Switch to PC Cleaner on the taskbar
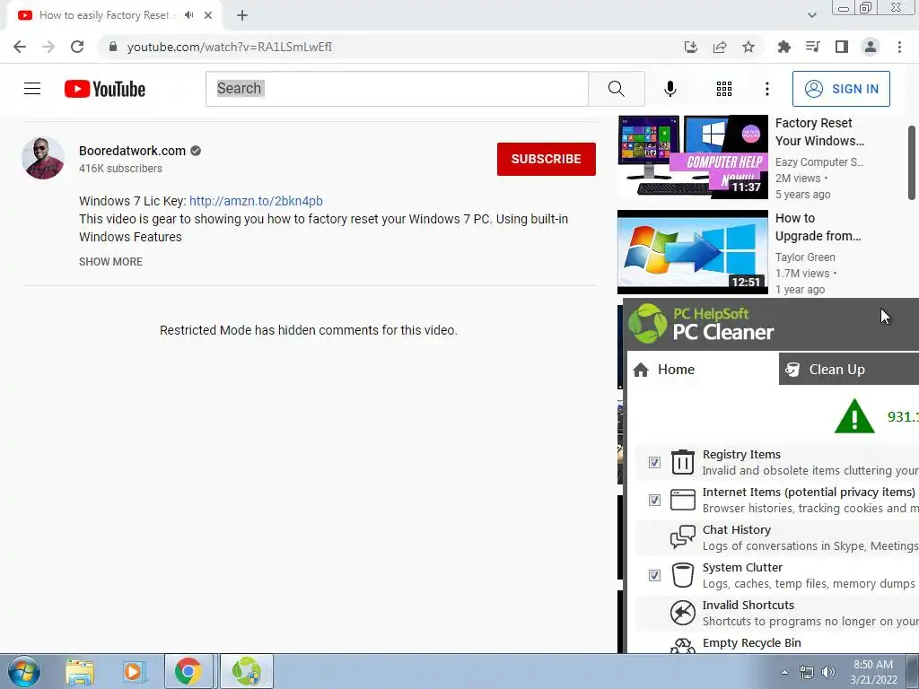Image resolution: width=919 pixels, height=689 pixels. coord(246,671)
